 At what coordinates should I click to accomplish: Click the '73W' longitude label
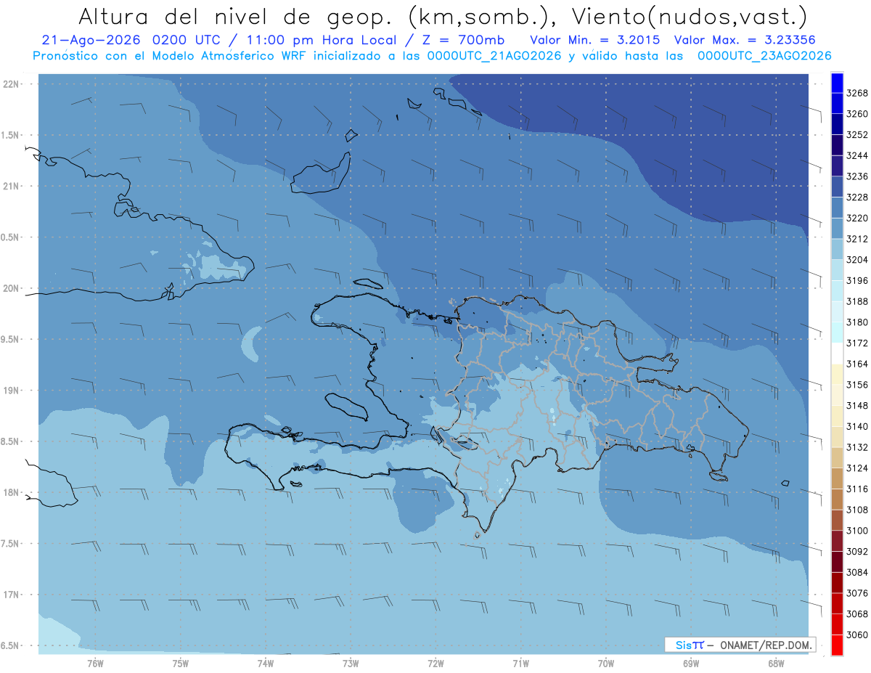pyautogui.click(x=351, y=663)
